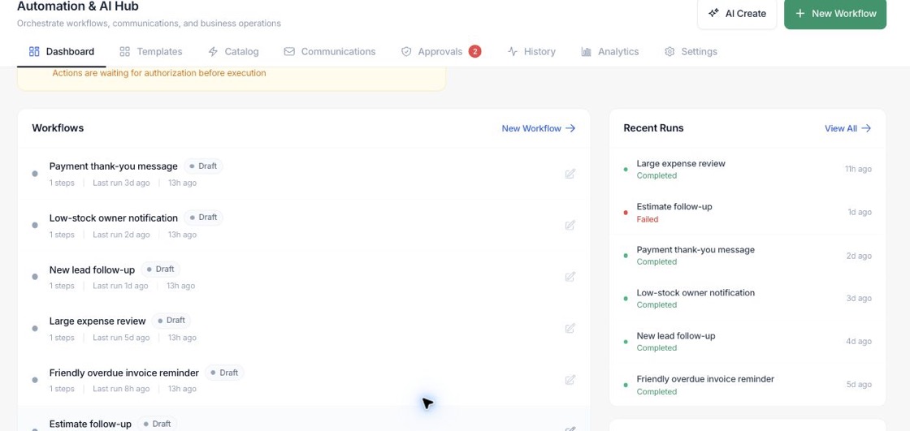Click the Templates tab icon

tap(125, 52)
